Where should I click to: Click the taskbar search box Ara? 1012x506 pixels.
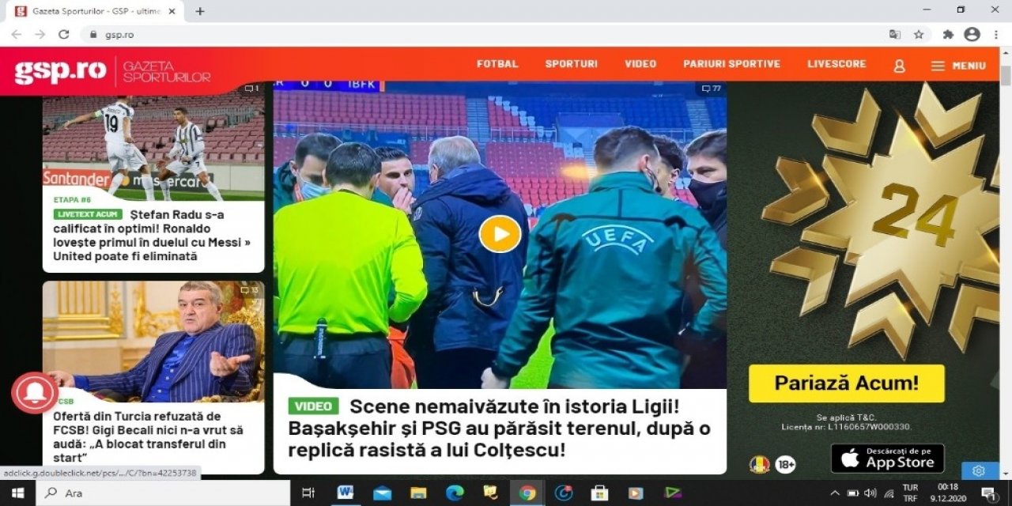tap(164, 493)
